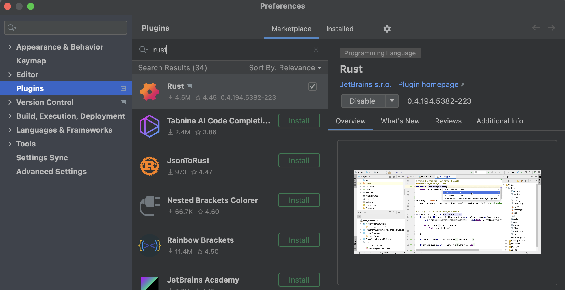Viewport: 565px width, 290px height.
Task: Click the settings search magnifier icon
Action: [x=12, y=28]
